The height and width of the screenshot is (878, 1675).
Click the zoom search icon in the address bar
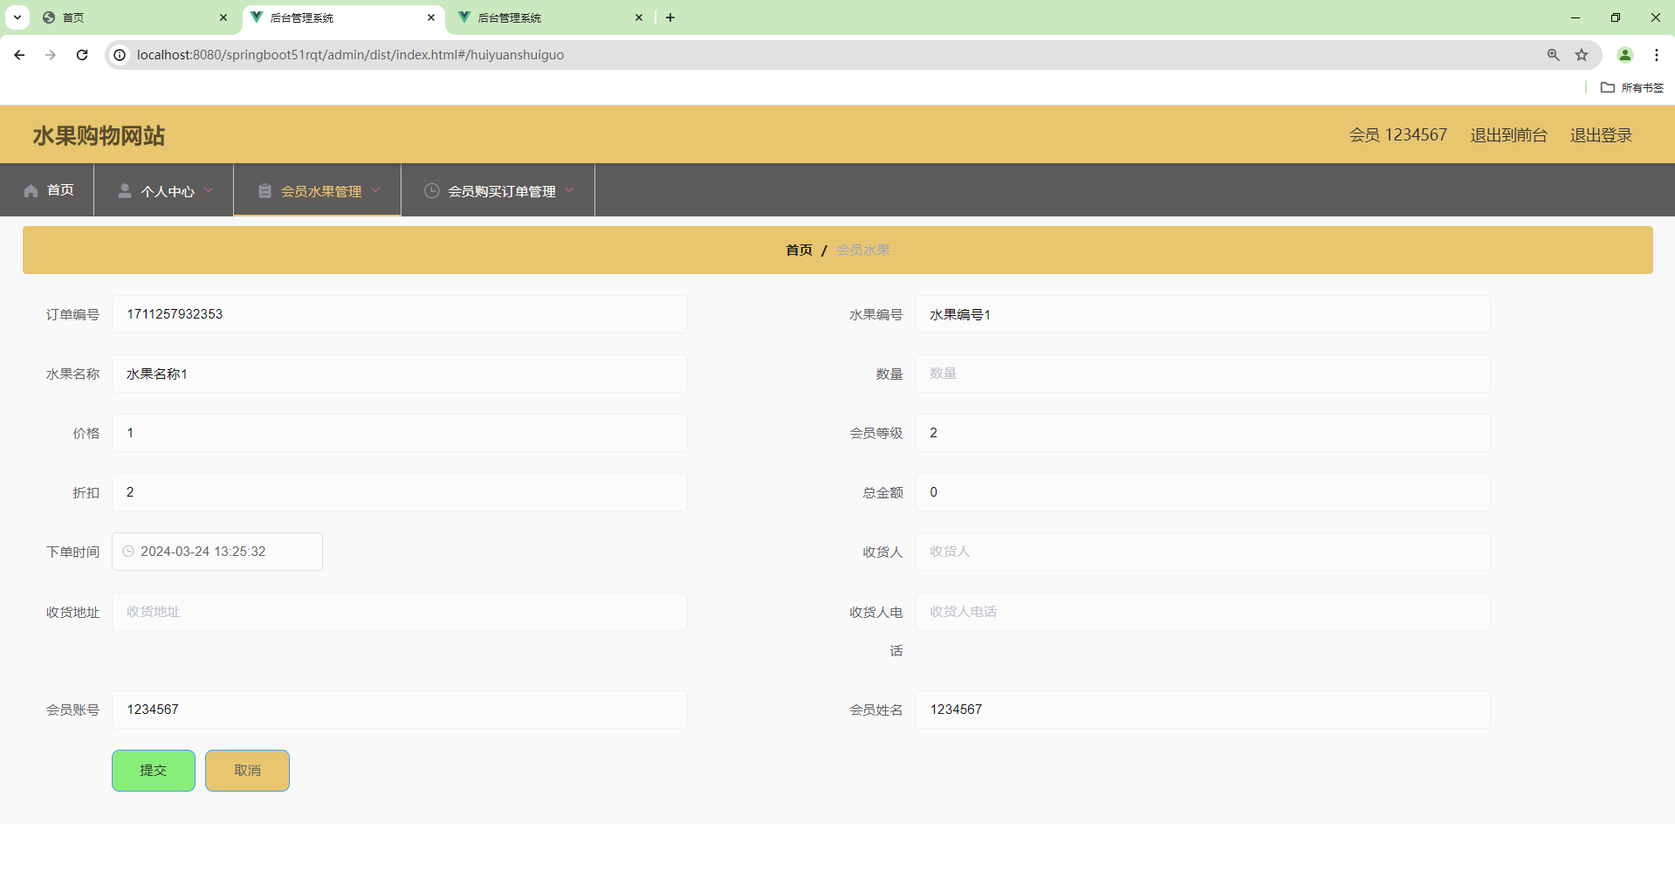click(1552, 54)
